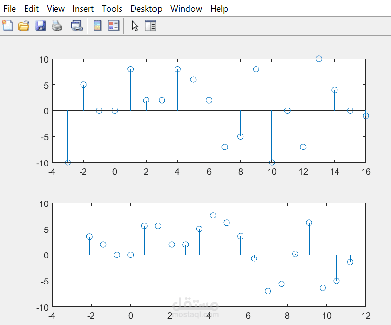
Task: Click the Insert Colorbar icon
Action: 97,26
